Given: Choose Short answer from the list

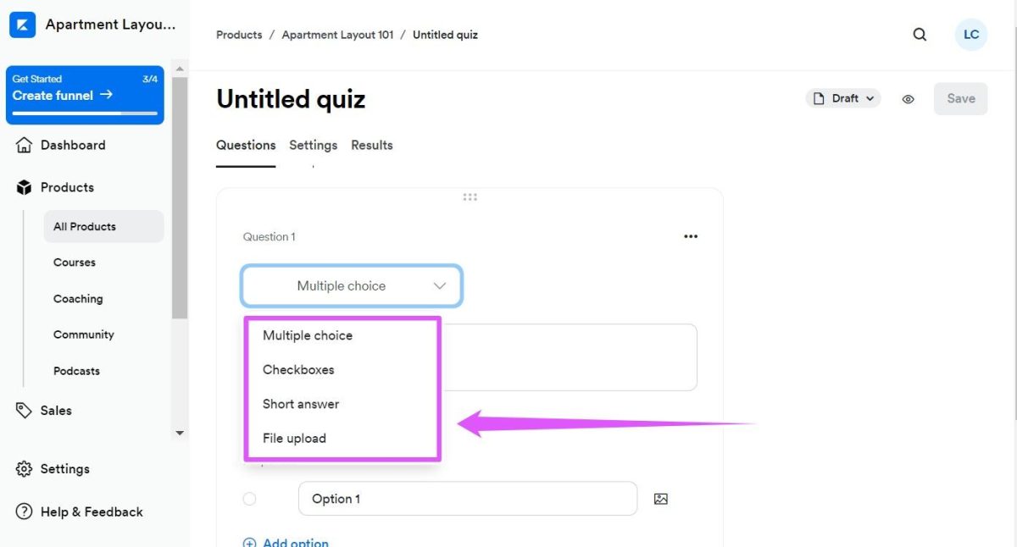Looking at the screenshot, I should pos(301,404).
